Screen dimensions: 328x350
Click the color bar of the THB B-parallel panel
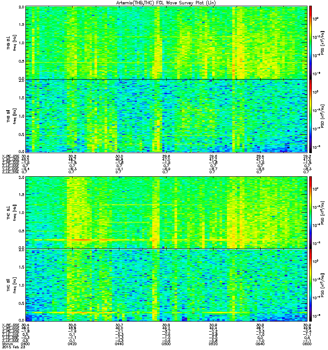point(311,116)
